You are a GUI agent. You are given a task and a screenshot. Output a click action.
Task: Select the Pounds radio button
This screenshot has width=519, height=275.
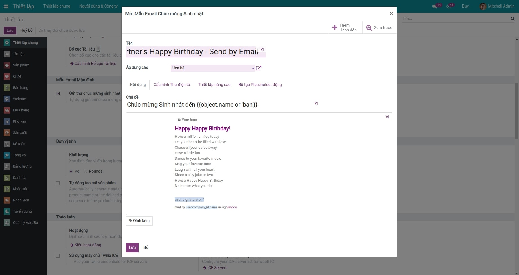pyautogui.click(x=85, y=171)
